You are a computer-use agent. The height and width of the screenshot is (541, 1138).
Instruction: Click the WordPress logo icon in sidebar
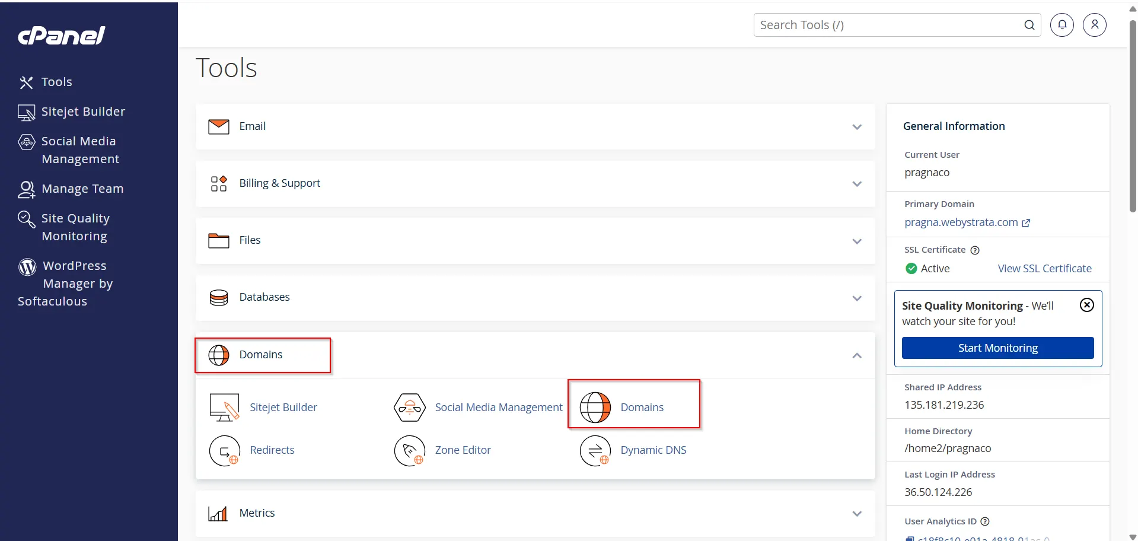27,267
